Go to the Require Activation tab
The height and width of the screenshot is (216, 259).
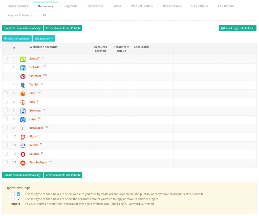20,15
